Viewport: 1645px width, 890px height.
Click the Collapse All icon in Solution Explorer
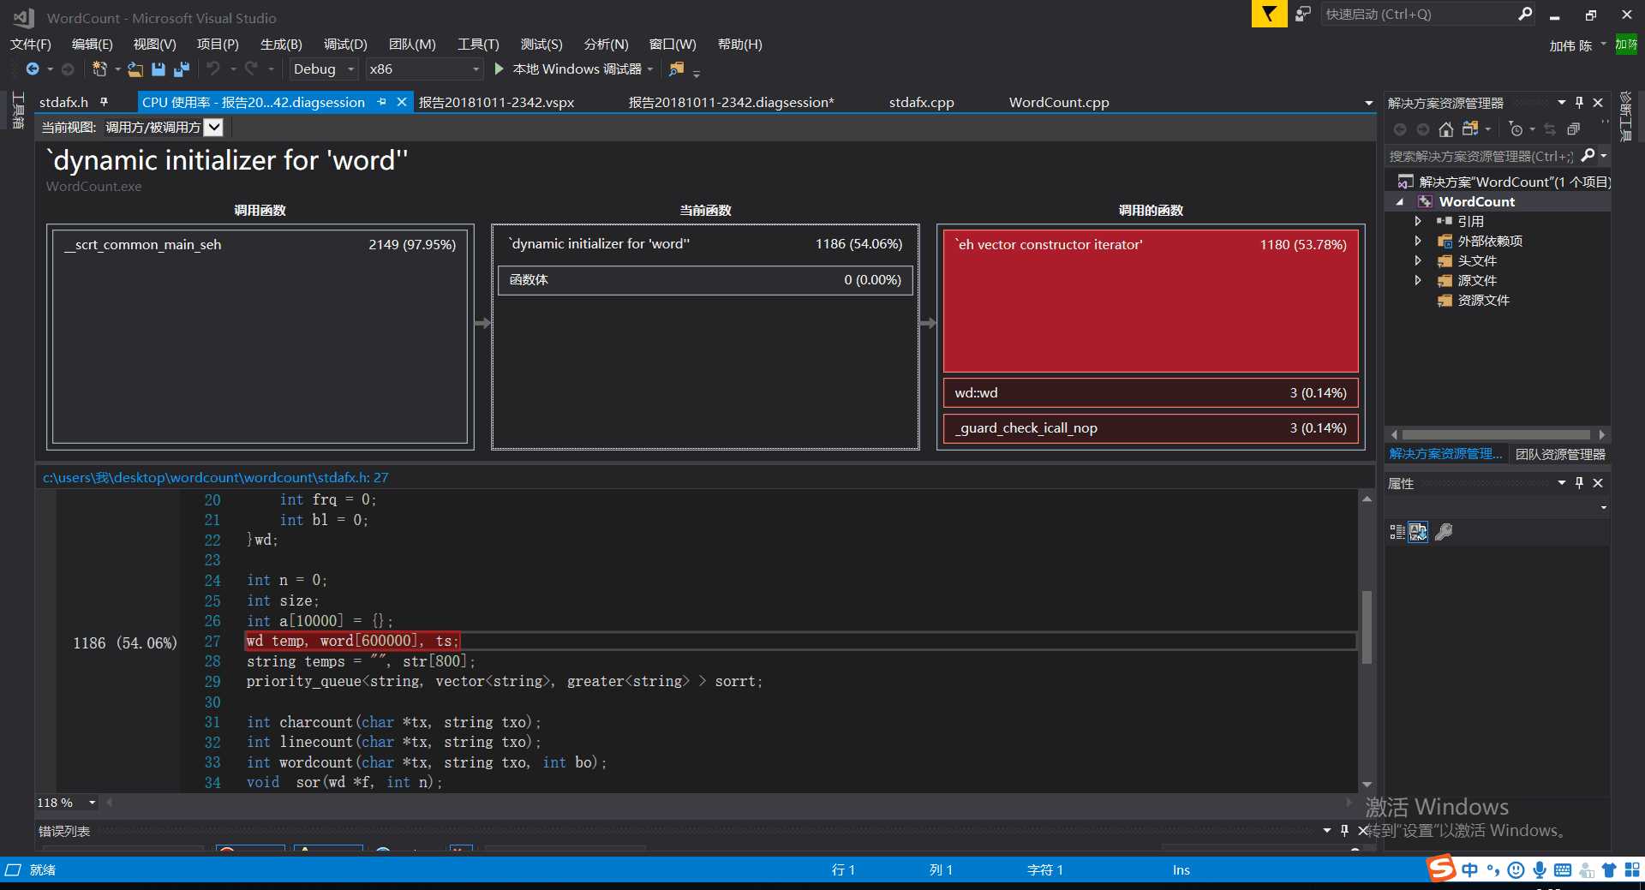tap(1574, 129)
